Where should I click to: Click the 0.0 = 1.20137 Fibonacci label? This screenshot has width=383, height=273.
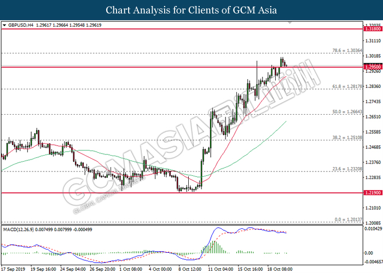pos(349,219)
